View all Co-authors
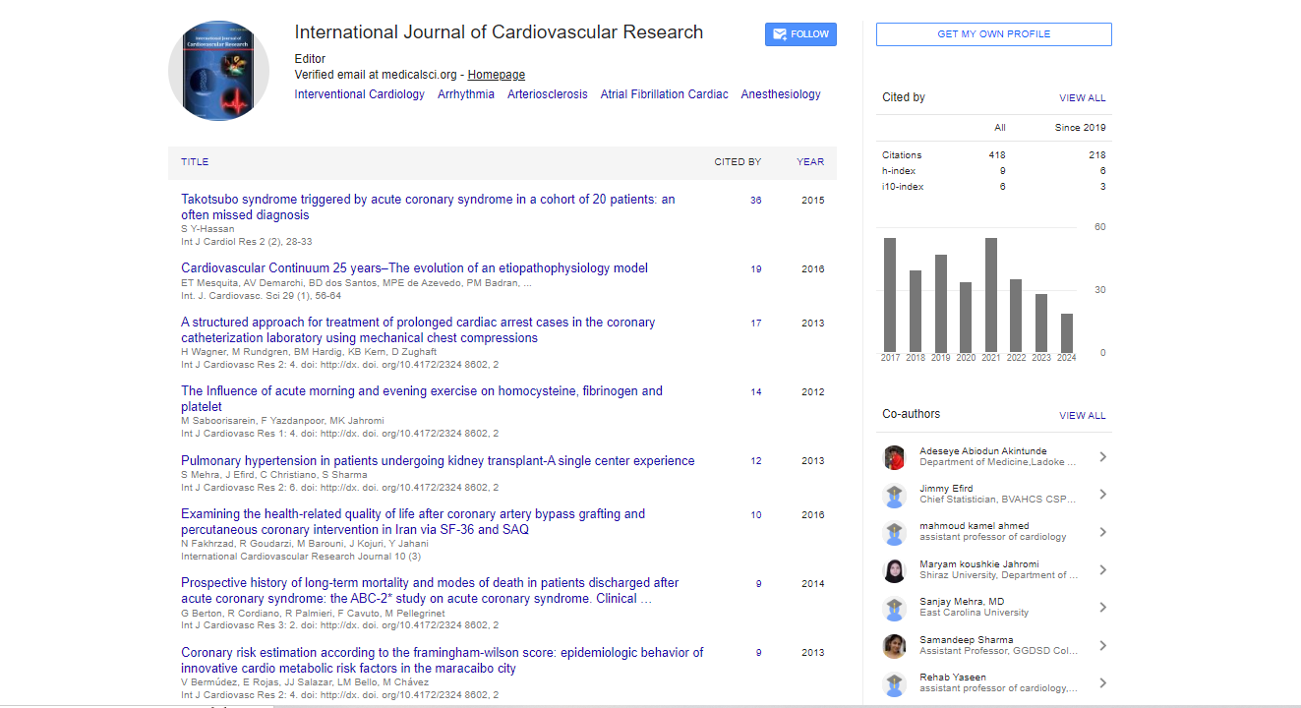 [x=1083, y=416]
